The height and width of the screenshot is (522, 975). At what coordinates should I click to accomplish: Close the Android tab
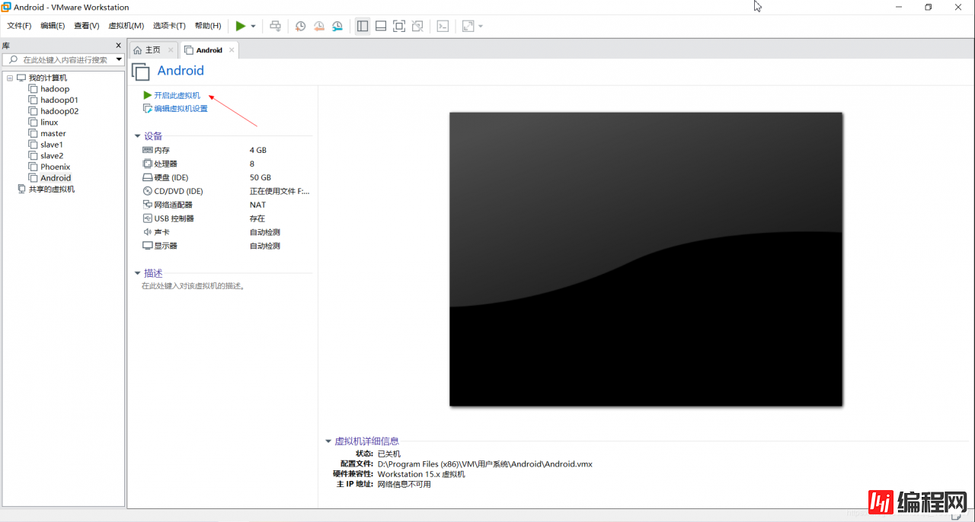(232, 50)
